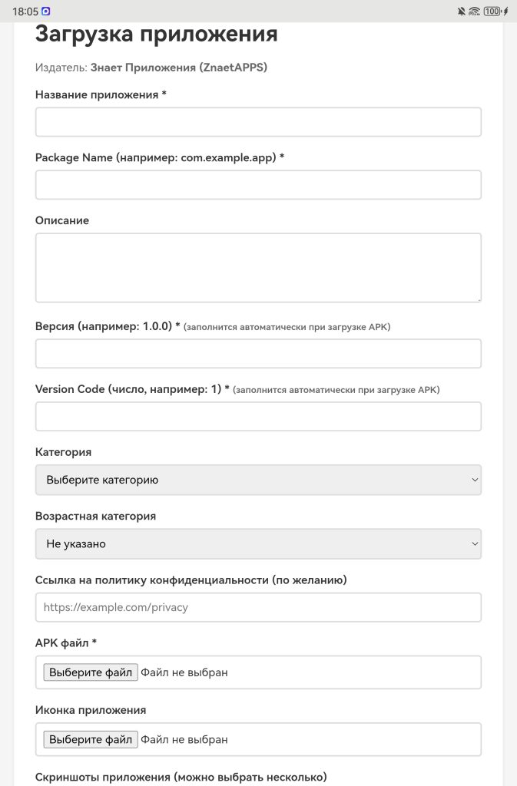Expand the Возрастная категория dropdown
The height and width of the screenshot is (786, 517).
pos(258,543)
